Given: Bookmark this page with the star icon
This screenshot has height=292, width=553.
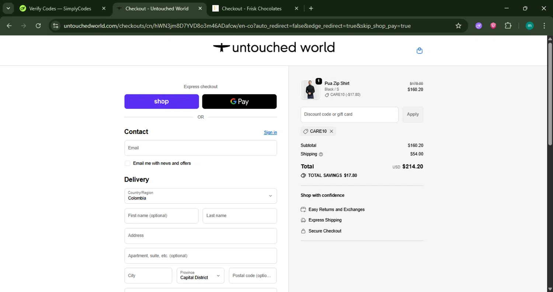Looking at the screenshot, I should point(458,25).
